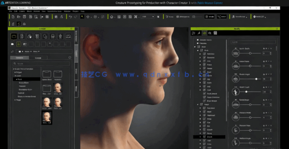Click the pin icon on Content panel header
Viewport: 289px width, 149px height.
(x=72, y=29)
